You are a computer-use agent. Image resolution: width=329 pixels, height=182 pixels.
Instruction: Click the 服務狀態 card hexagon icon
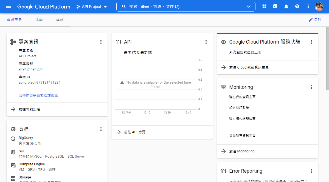(224, 42)
